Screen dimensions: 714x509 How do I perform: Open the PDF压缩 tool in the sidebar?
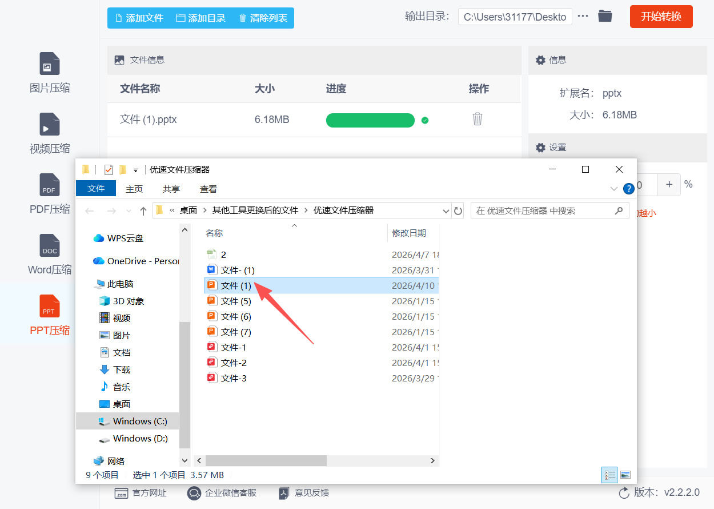point(50,194)
